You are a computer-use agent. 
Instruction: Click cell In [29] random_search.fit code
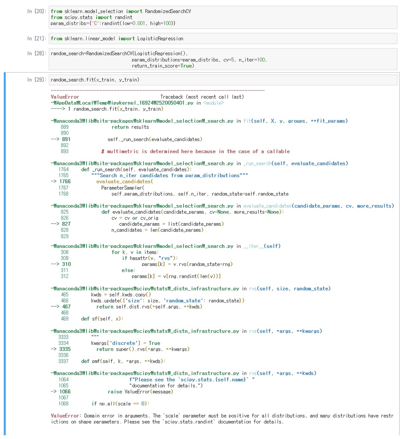[x=223, y=80]
